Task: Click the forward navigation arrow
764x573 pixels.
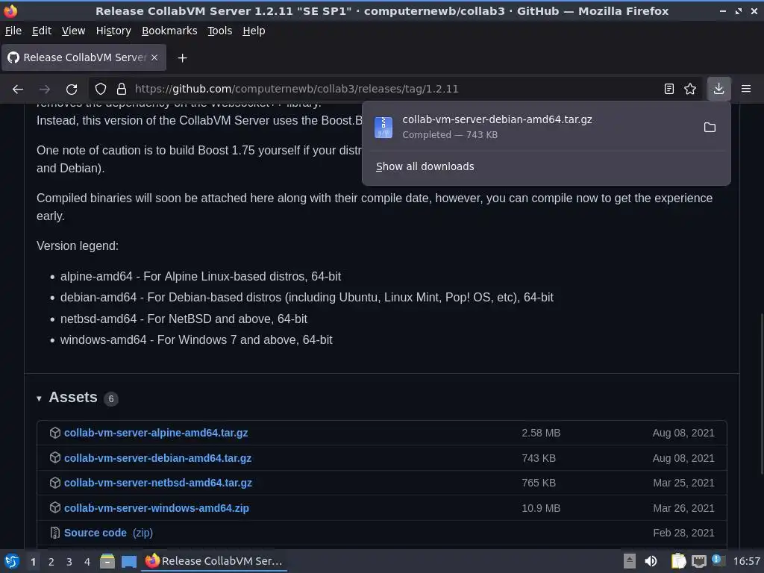Action: coord(45,89)
